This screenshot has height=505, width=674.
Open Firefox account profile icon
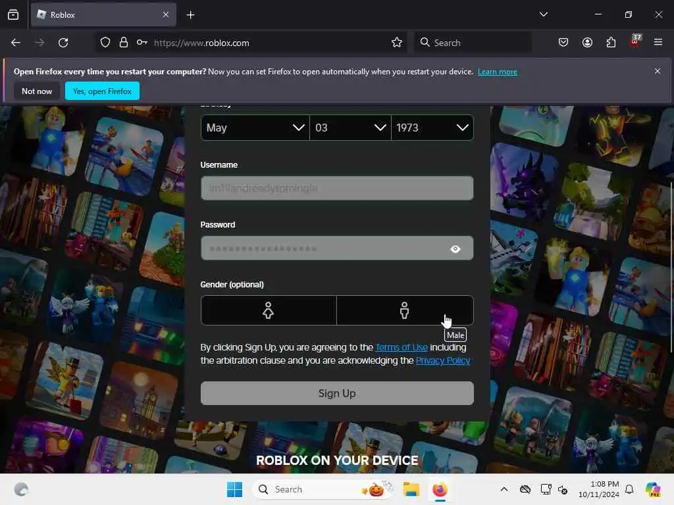click(x=587, y=43)
